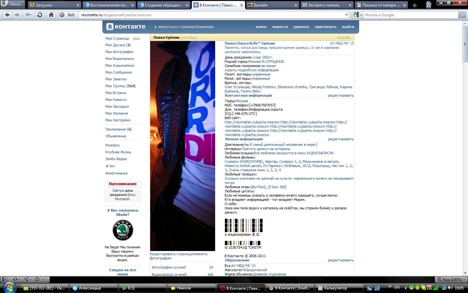Click the Opera Unite icon in status bar
Viewport: 468px width, 293px height.
click(x=27, y=279)
